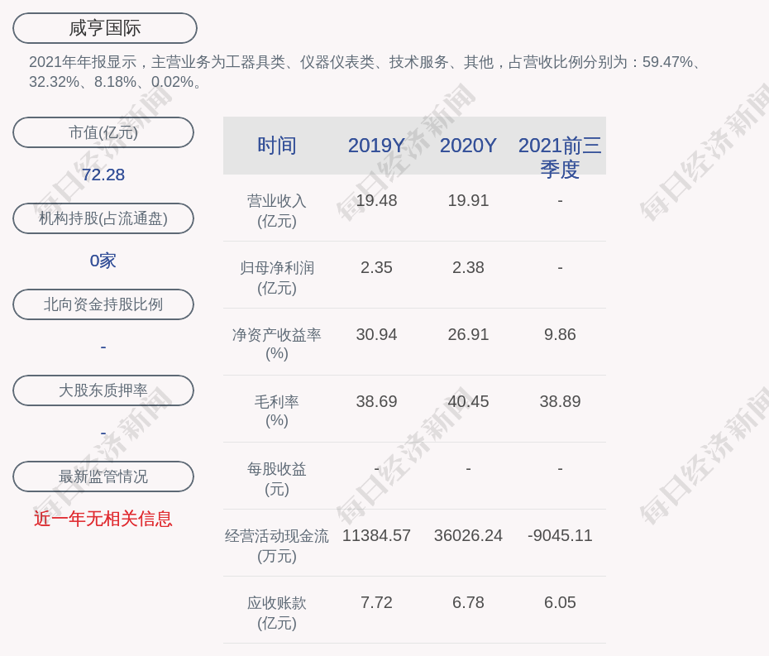Click the receivables value 7.72
Image resolution: width=769 pixels, height=656 pixels.
click(376, 602)
